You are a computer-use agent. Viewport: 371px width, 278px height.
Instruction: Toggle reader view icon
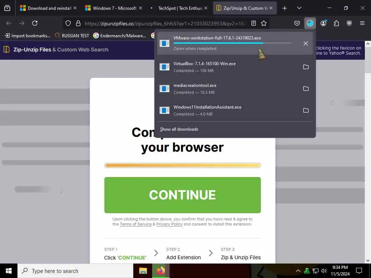pyautogui.click(x=254, y=23)
